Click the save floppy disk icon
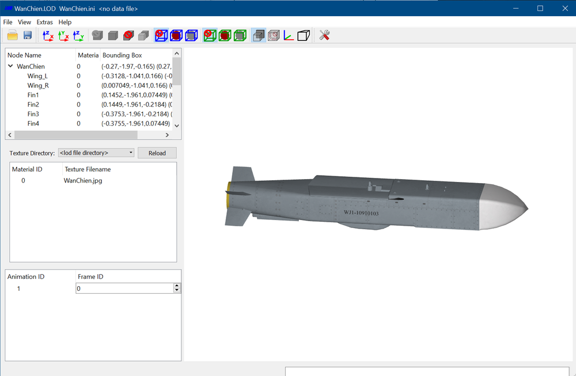This screenshot has width=576, height=376. (x=28, y=35)
